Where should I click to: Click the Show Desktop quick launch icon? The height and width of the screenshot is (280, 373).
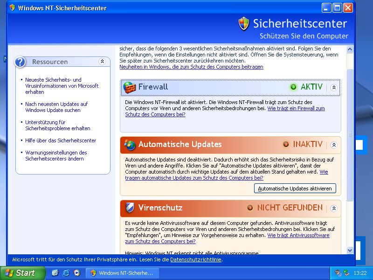pyautogui.click(x=55, y=273)
